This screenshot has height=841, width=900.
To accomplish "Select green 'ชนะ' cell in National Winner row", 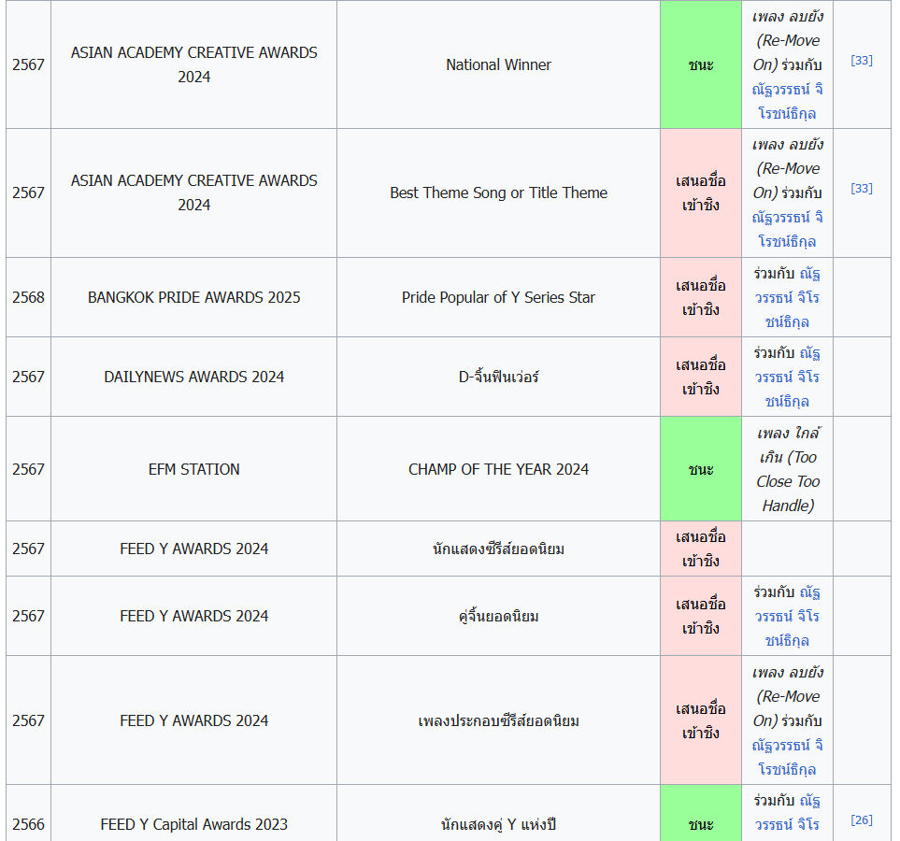I will (x=701, y=64).
